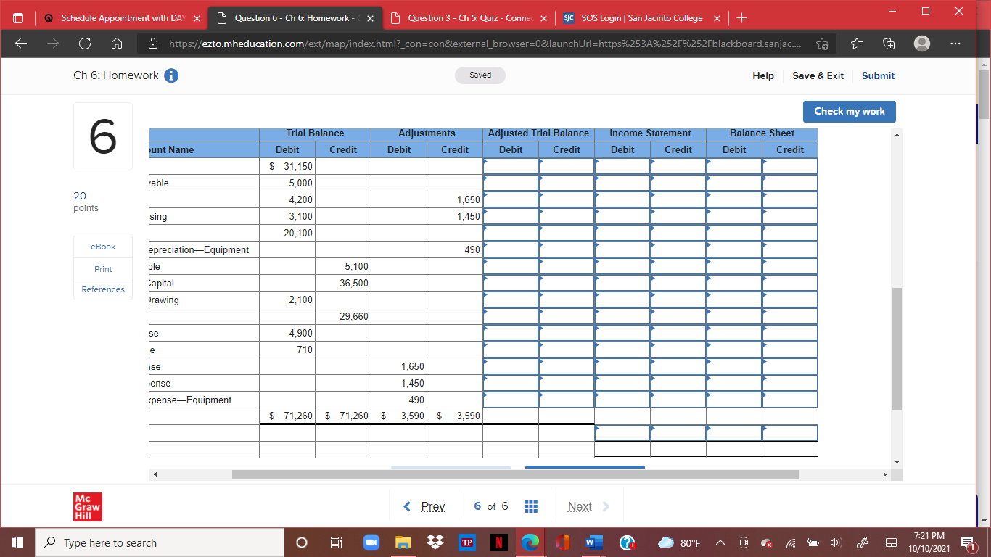
Task: Open the notification center icon
Action: tap(969, 542)
